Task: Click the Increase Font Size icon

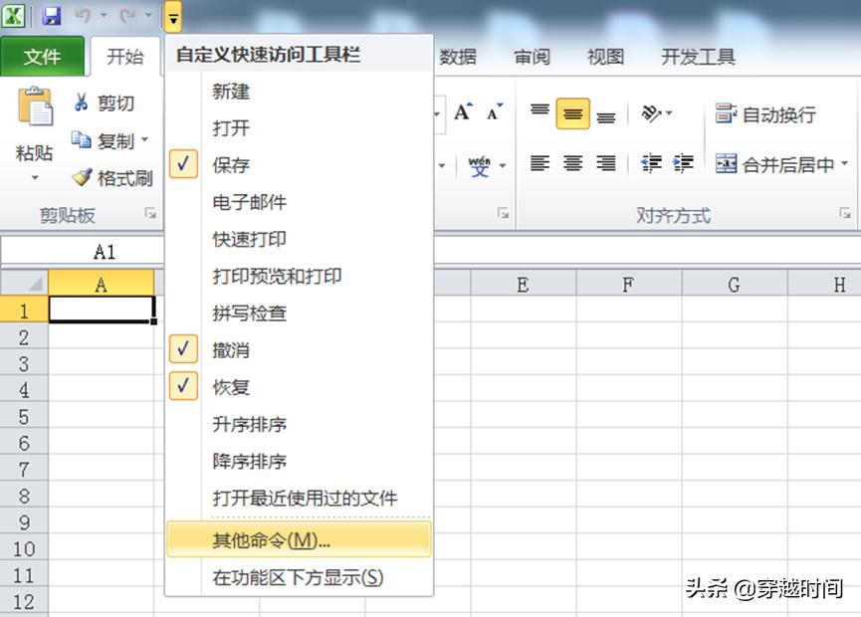Action: (462, 111)
